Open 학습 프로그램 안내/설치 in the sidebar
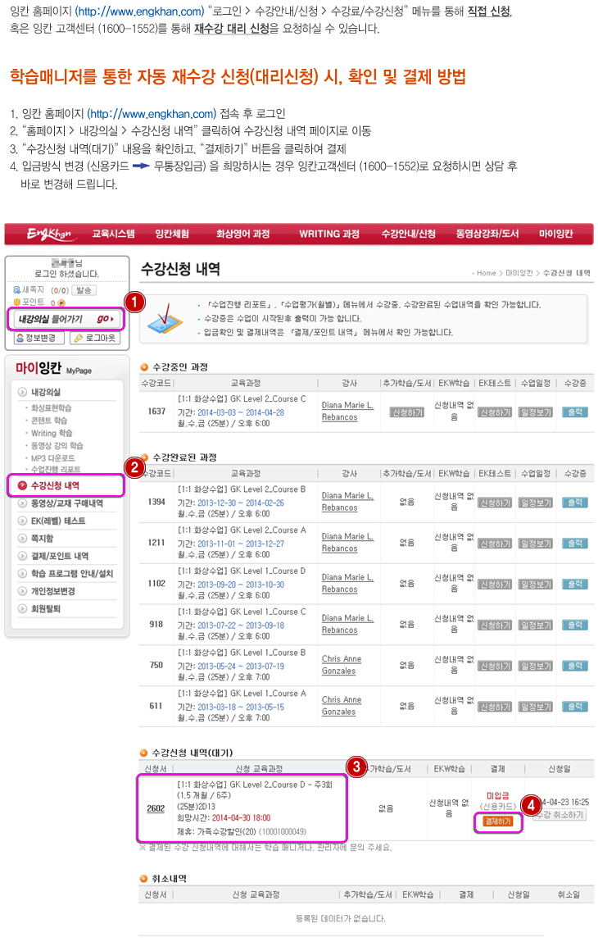 pyautogui.click(x=71, y=574)
